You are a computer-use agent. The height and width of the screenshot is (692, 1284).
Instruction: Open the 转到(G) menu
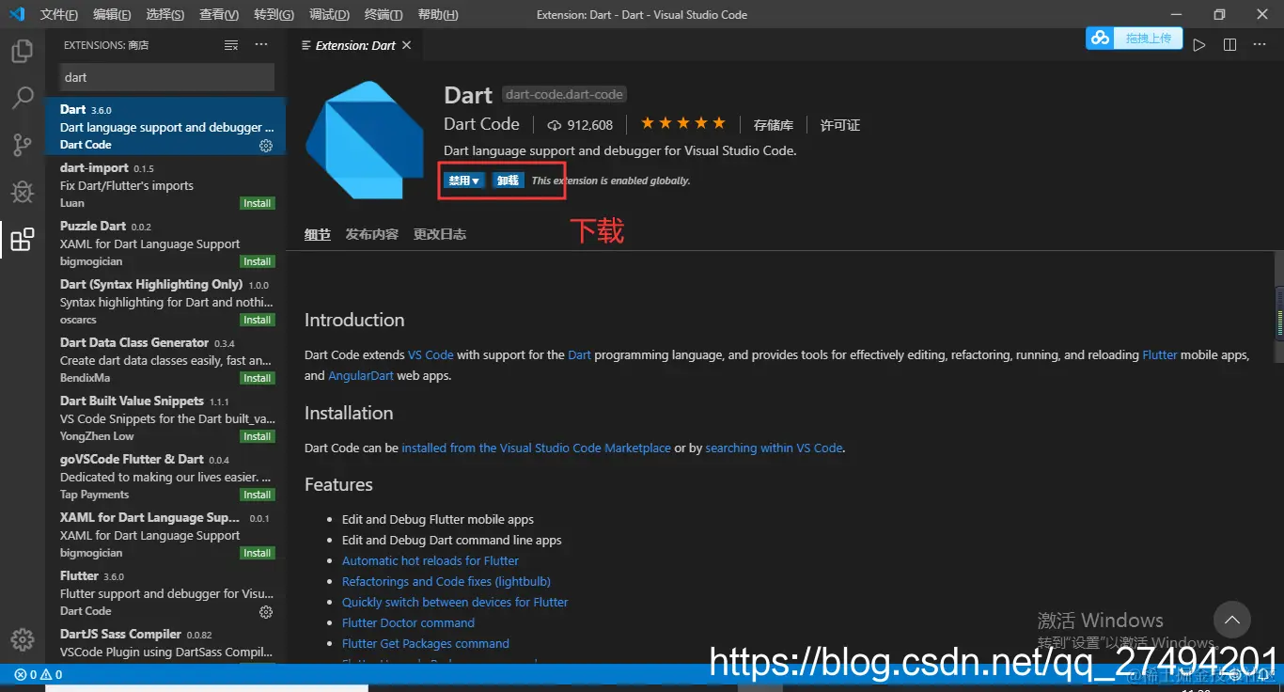pyautogui.click(x=274, y=14)
